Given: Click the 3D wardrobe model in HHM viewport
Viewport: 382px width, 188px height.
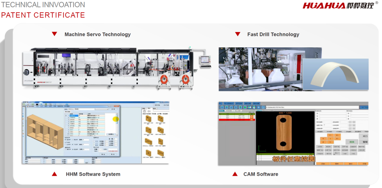Looking at the screenshot, I should click(x=44, y=131).
